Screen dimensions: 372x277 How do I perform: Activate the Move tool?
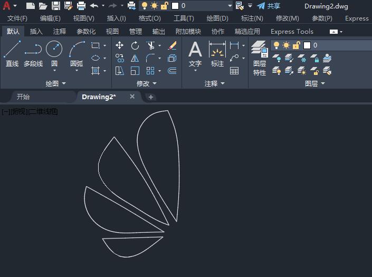(x=119, y=45)
